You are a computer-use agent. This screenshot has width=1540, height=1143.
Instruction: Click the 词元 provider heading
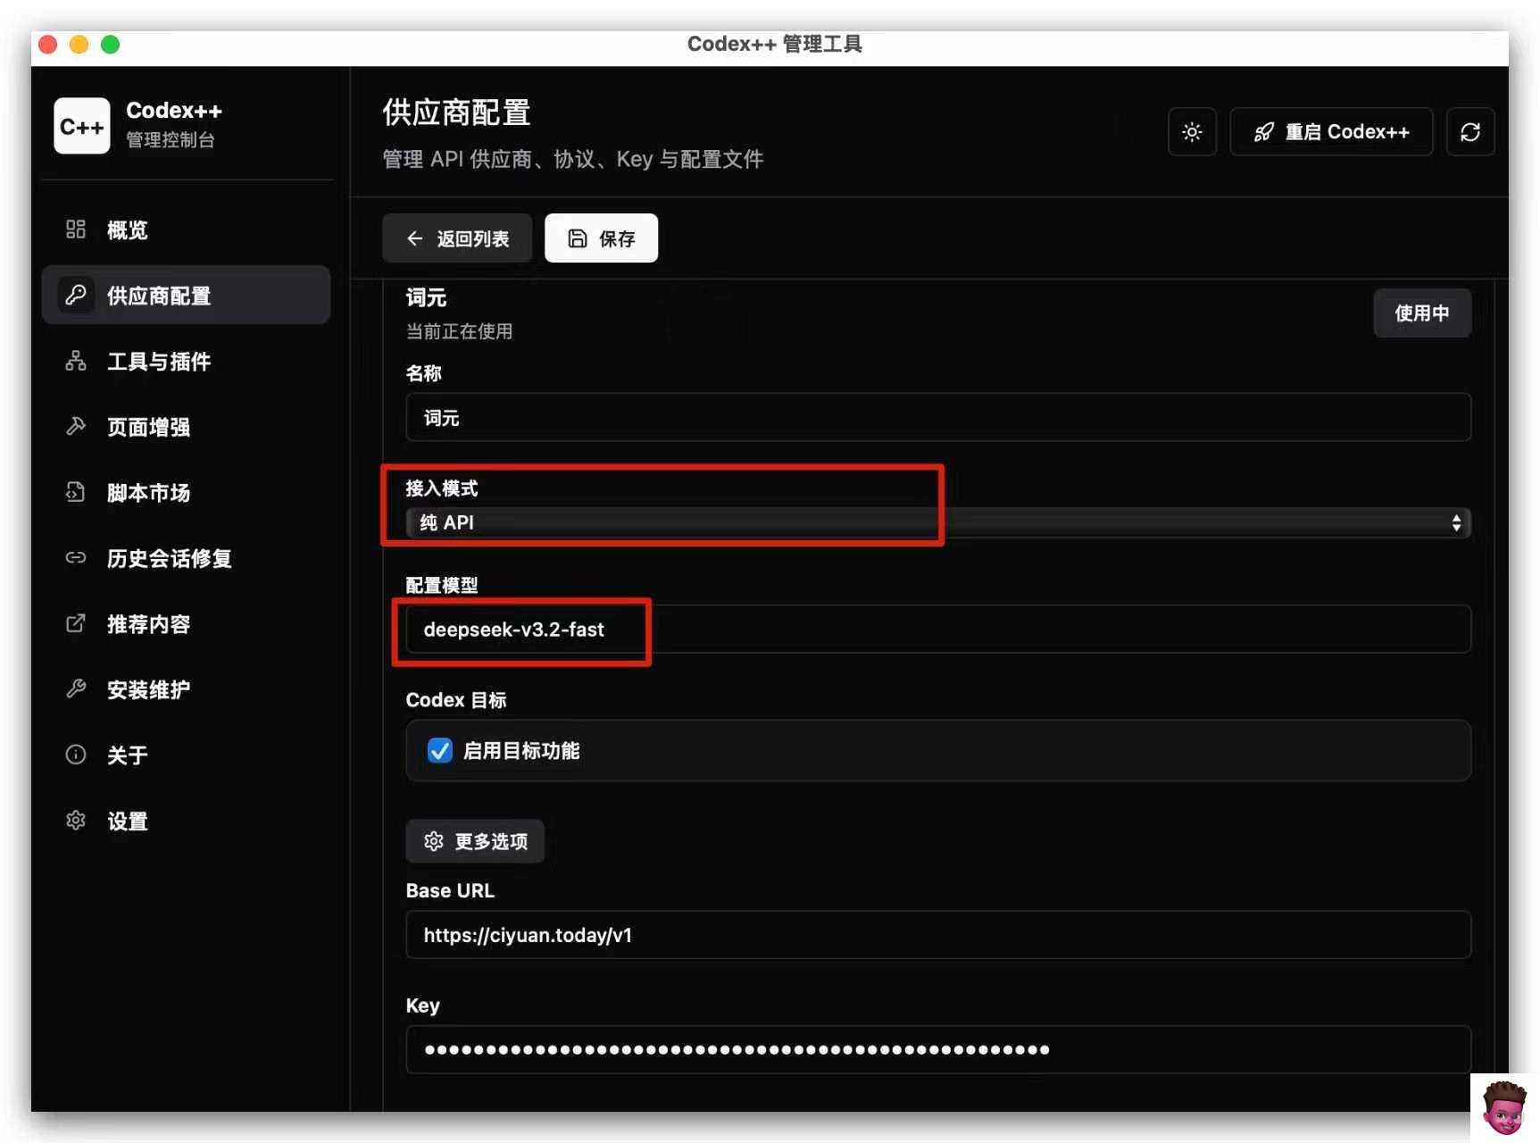[x=426, y=297]
